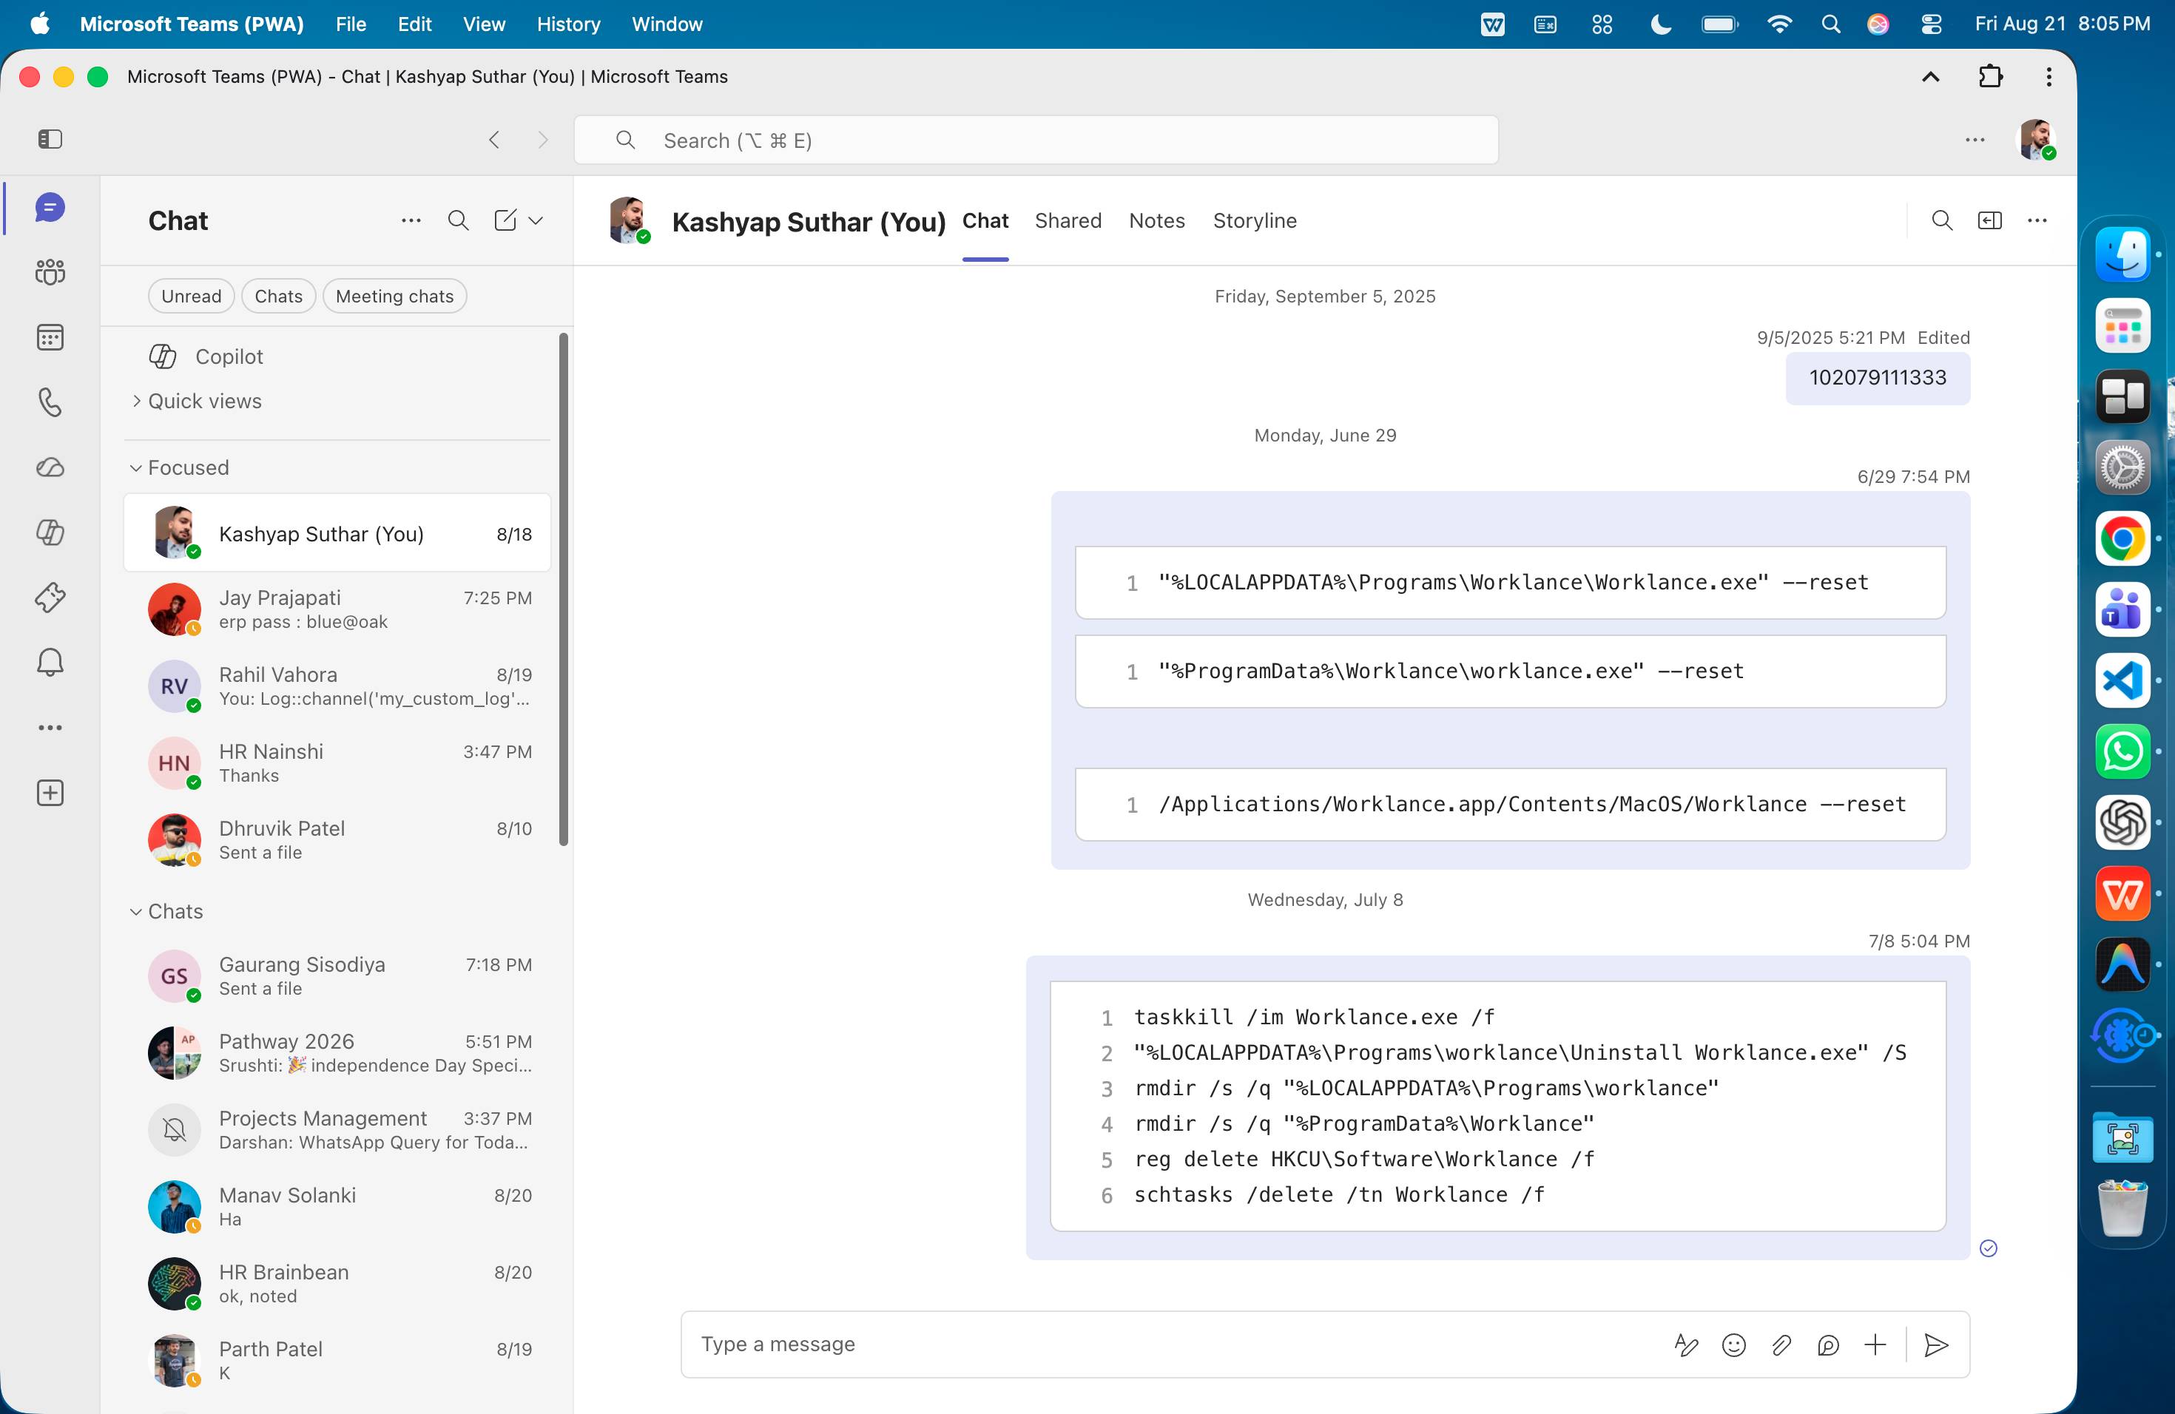Toggle the navigation sidebar panel icon
Screen dimensions: 2175x1414
(x=50, y=139)
